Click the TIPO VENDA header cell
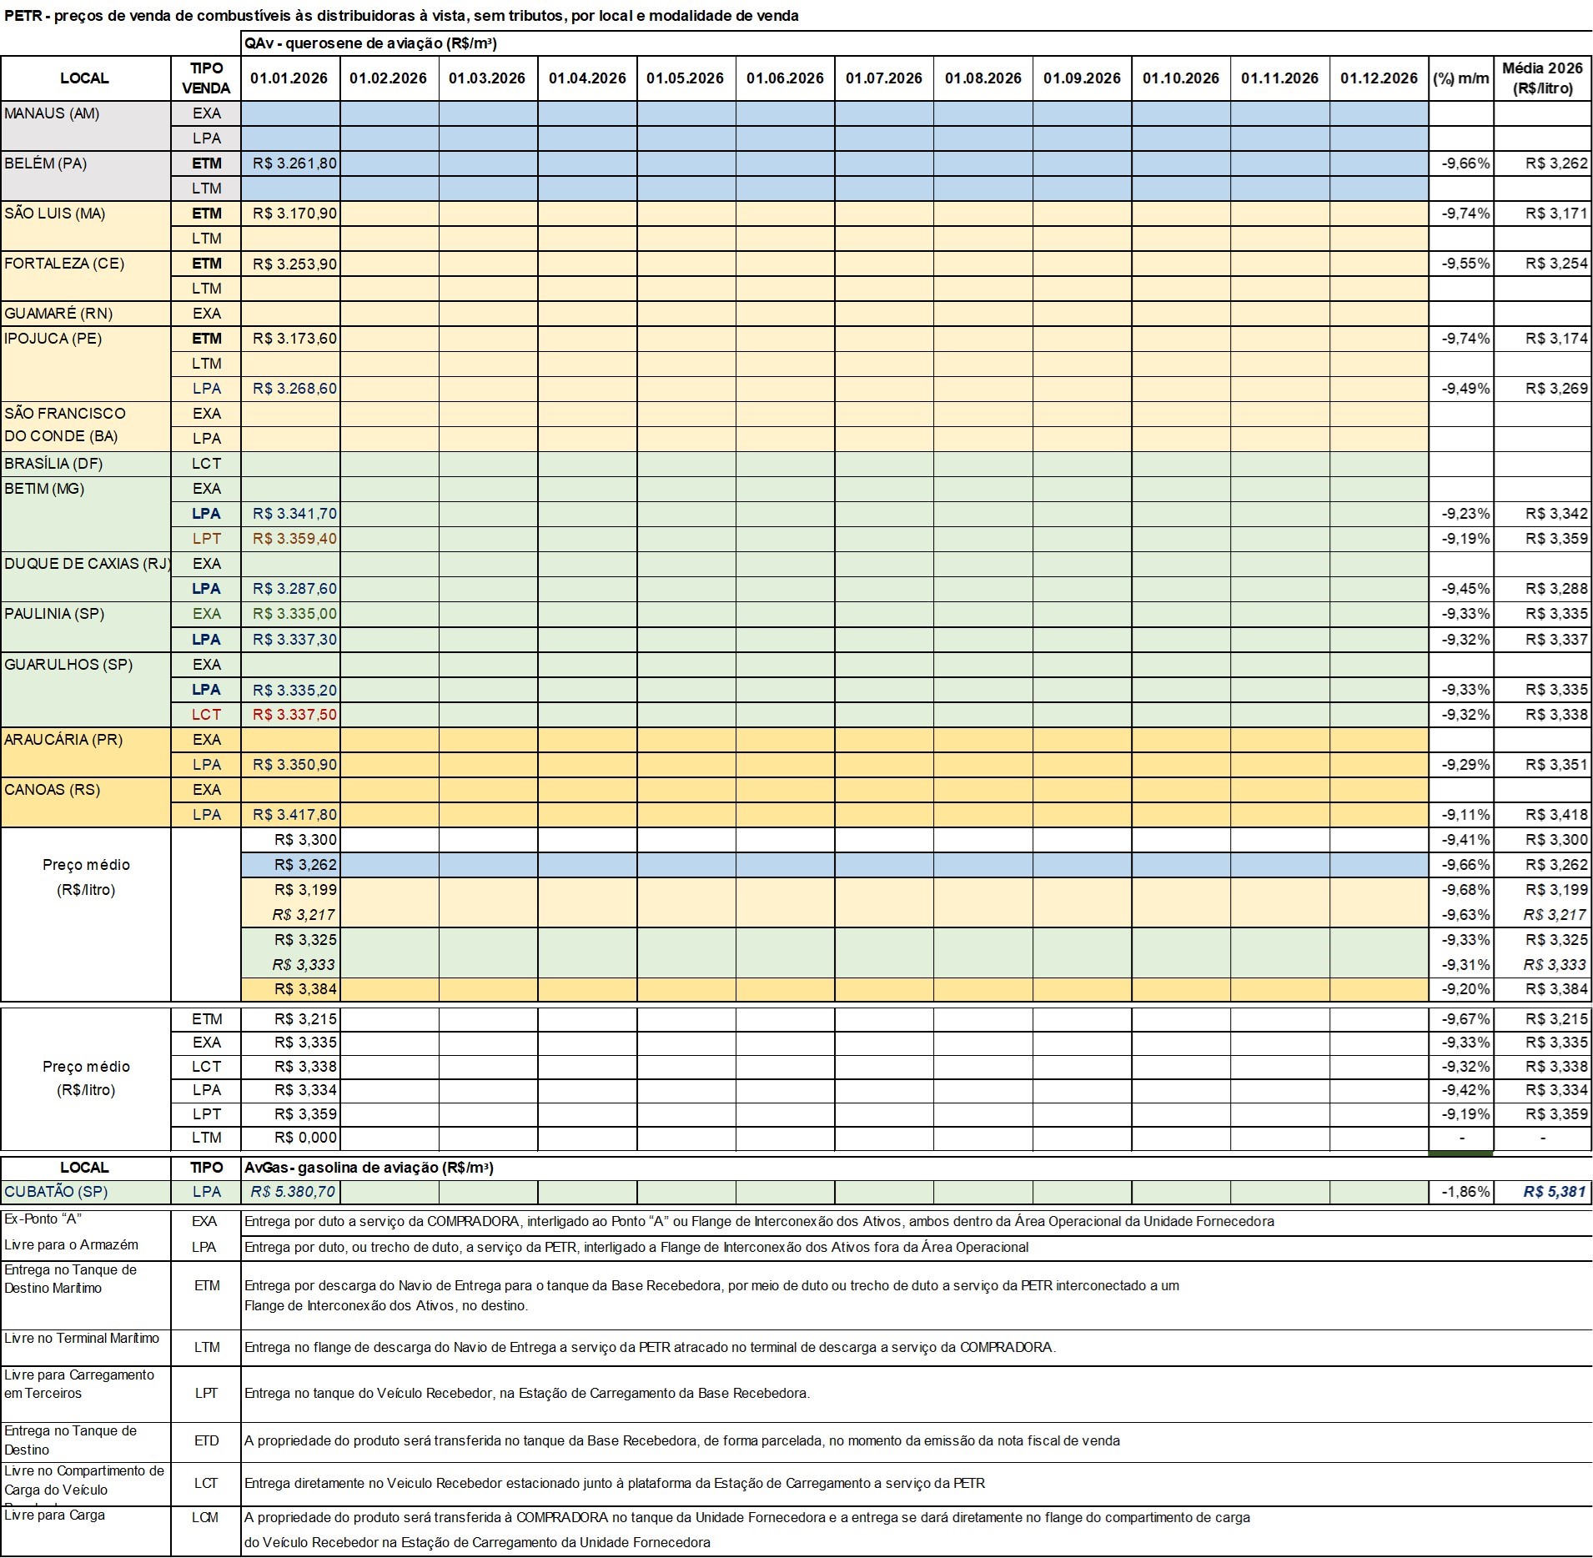 point(206,78)
